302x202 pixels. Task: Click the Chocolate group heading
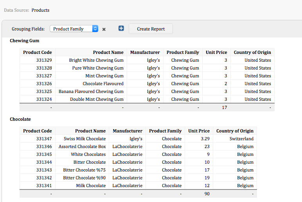point(20,119)
